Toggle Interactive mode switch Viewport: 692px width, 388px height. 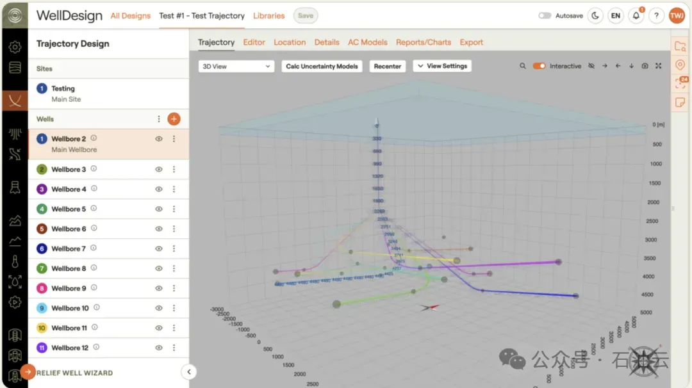point(539,66)
